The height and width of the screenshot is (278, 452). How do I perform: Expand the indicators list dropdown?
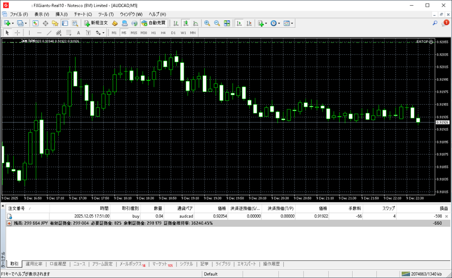pyautogui.click(x=263, y=23)
